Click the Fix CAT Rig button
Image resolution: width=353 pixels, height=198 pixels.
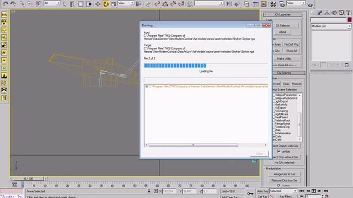click(x=291, y=45)
